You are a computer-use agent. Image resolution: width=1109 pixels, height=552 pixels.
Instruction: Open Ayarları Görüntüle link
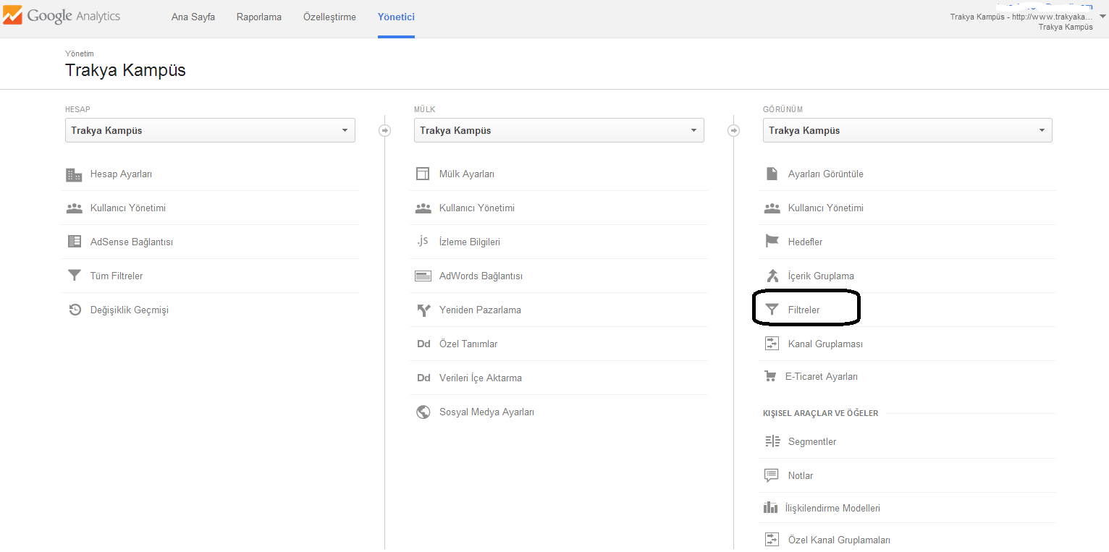(x=826, y=174)
